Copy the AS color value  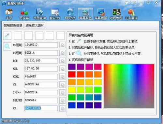pos(63,108)
